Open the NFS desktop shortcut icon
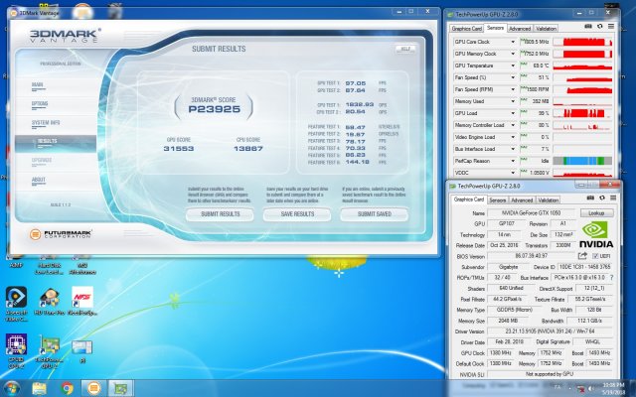The image size is (636, 397). (x=82, y=298)
